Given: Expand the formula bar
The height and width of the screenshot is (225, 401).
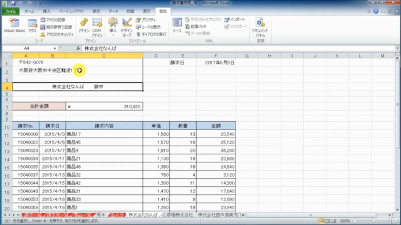Looking at the screenshot, I should tap(397, 48).
